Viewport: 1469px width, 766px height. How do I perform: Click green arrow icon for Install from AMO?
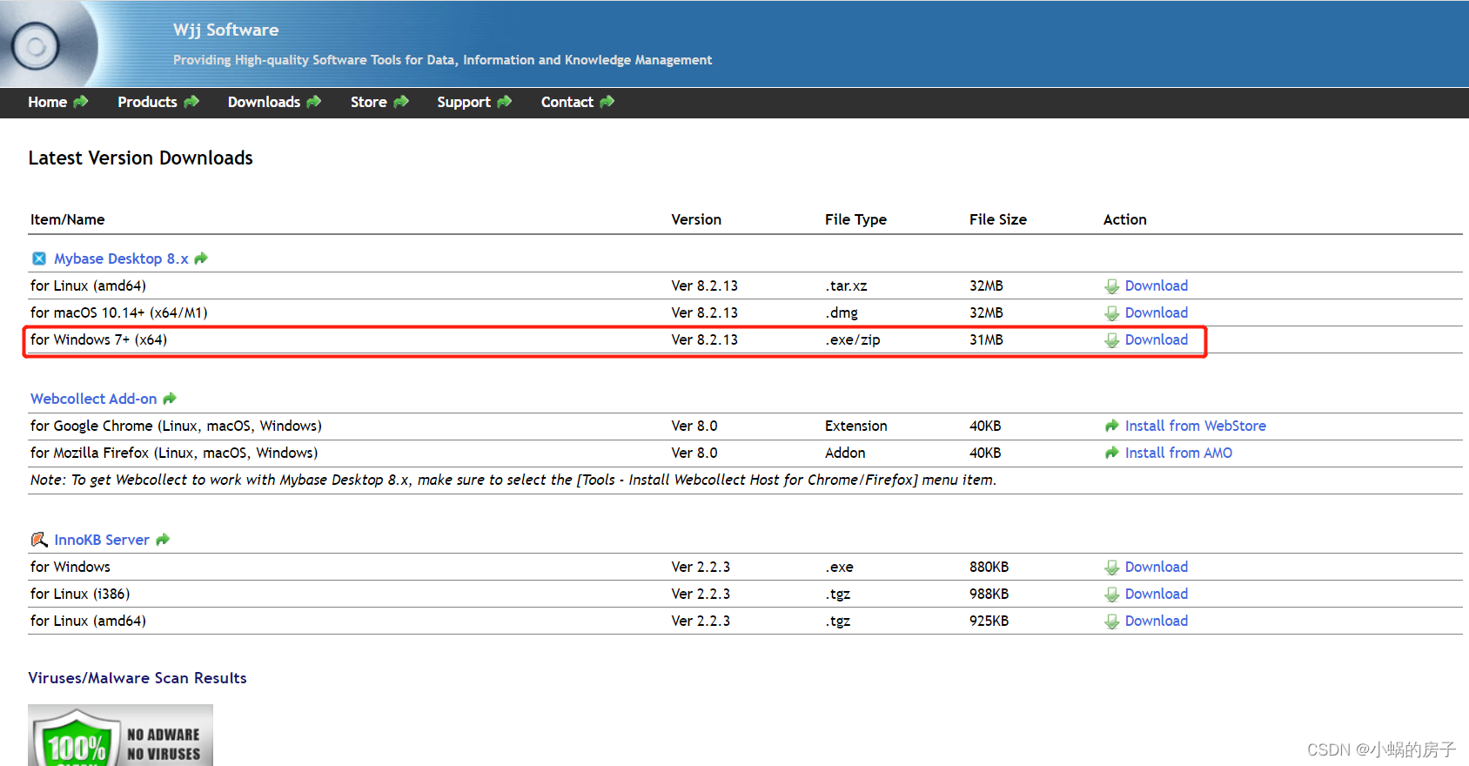(x=1112, y=453)
